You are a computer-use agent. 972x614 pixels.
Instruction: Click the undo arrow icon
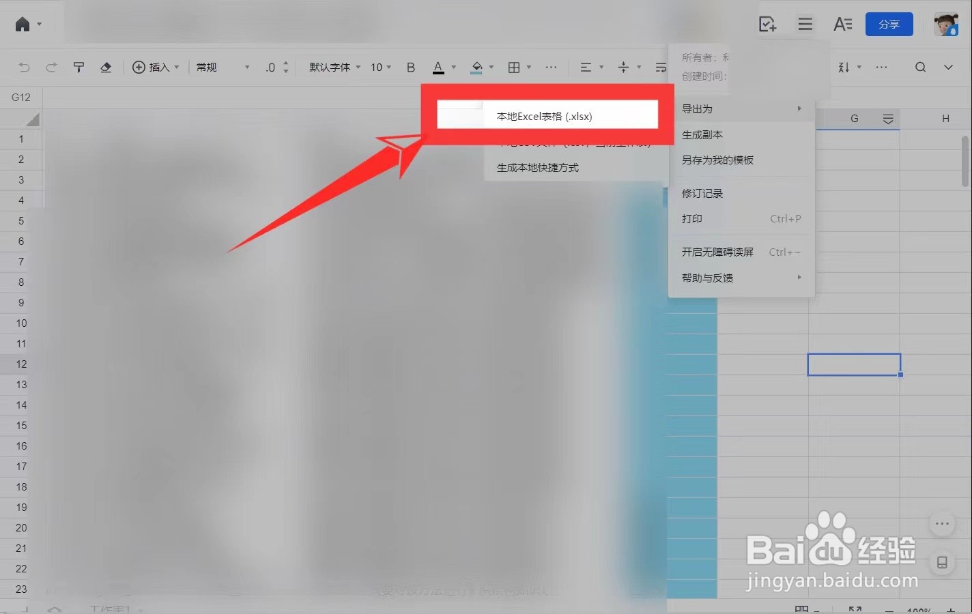[25, 67]
